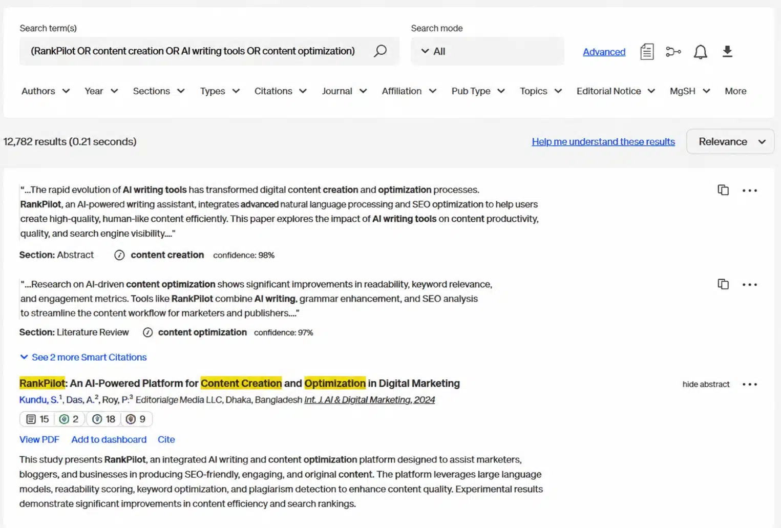Click the bell alert icon

click(x=700, y=52)
